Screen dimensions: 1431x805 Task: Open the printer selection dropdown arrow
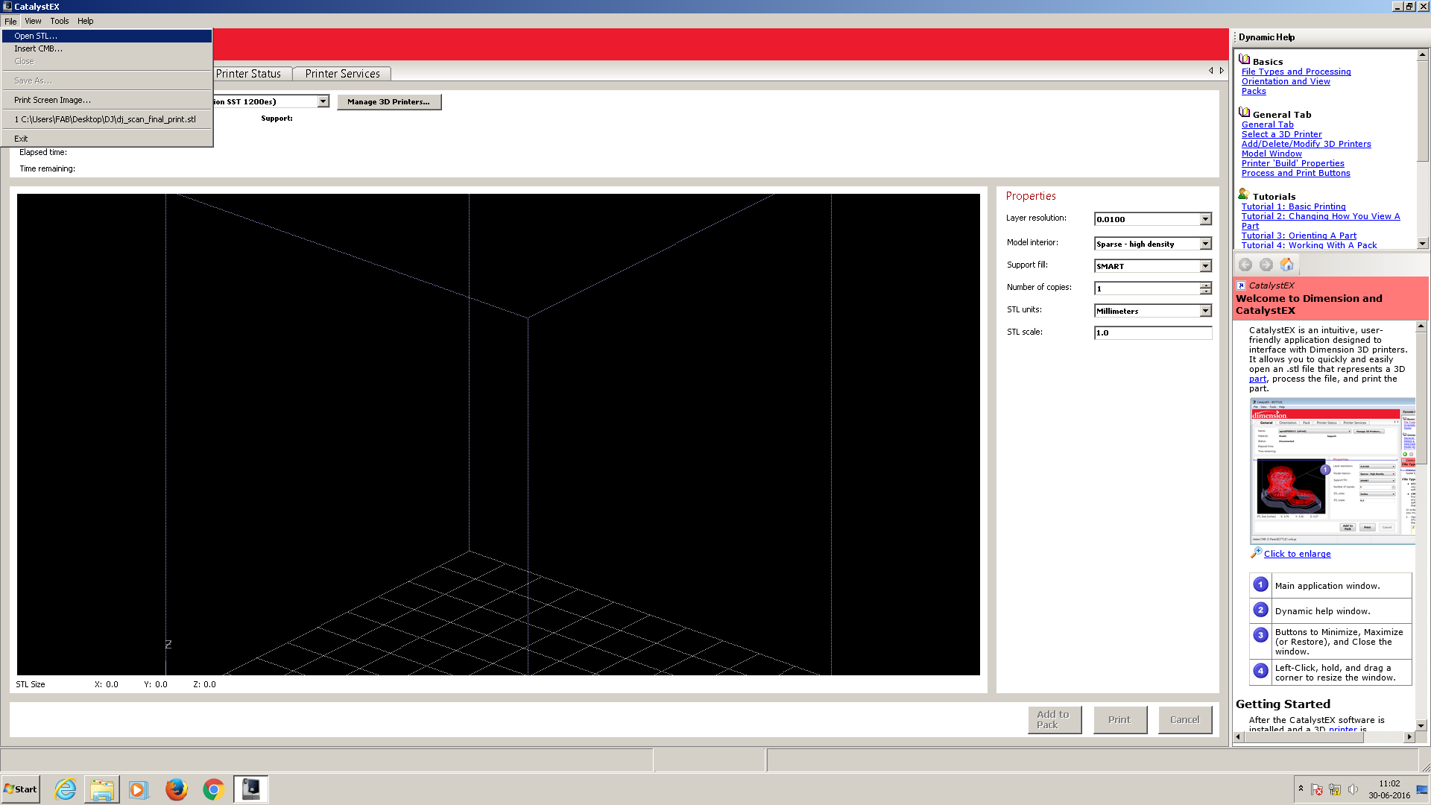tap(323, 101)
